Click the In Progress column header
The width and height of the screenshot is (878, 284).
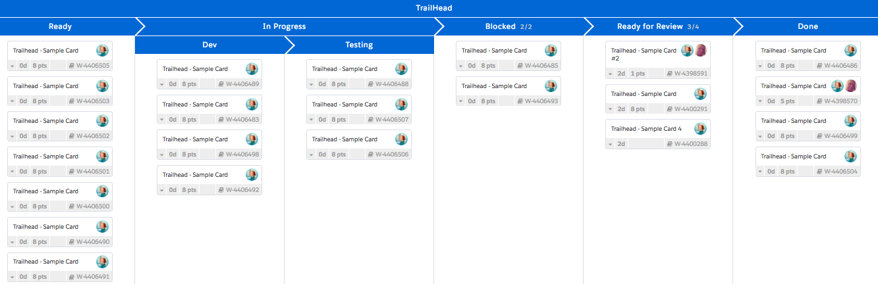point(284,27)
